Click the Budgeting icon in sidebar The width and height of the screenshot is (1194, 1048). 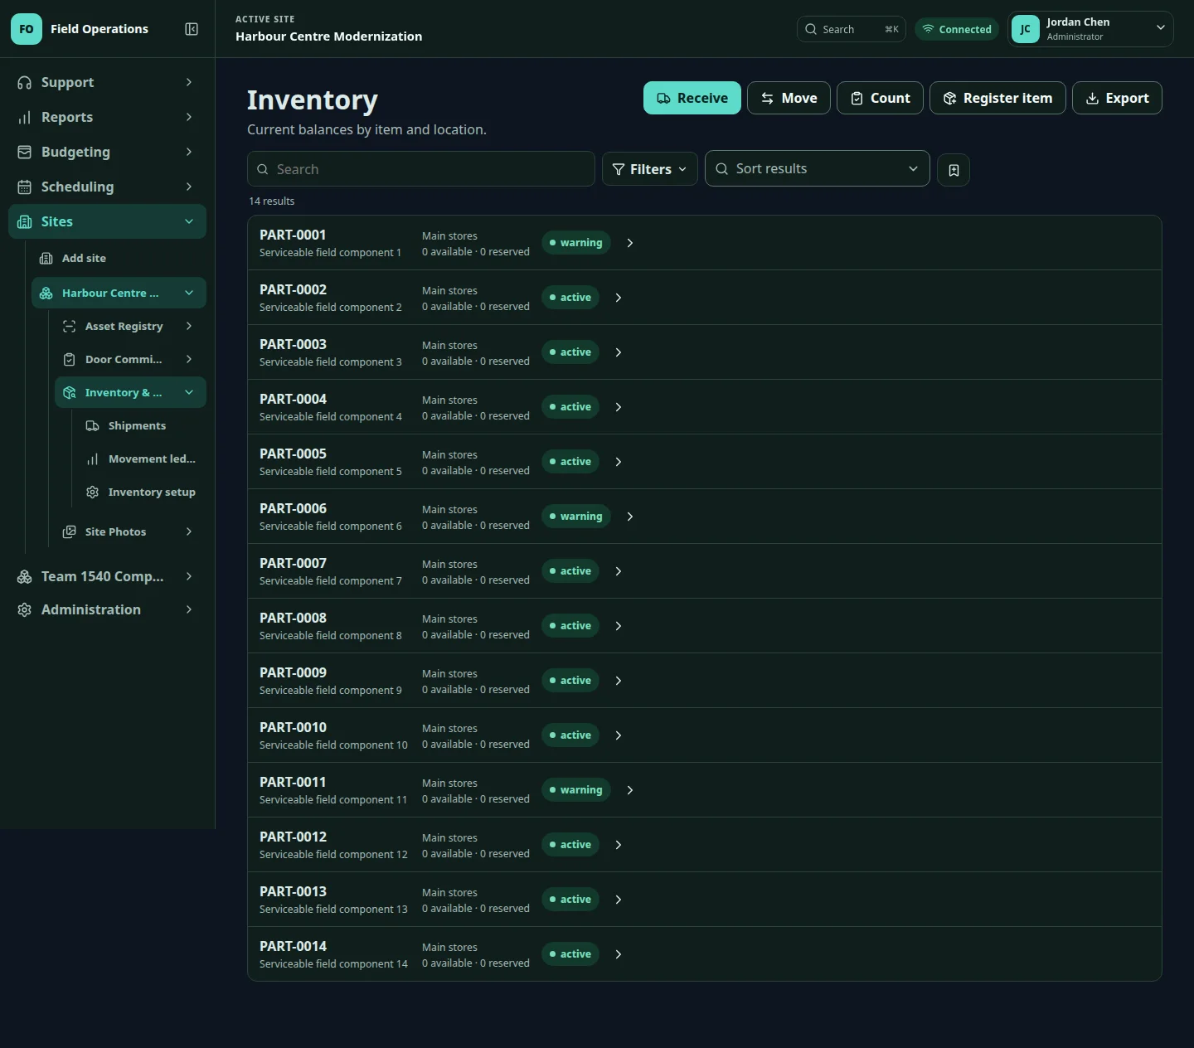click(25, 152)
